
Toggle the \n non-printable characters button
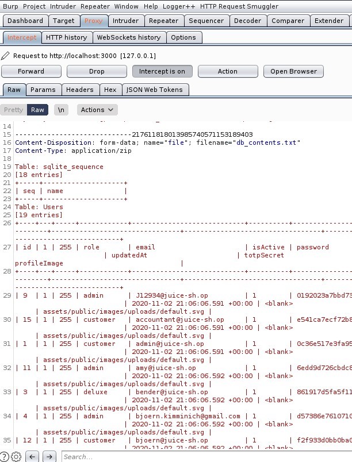(61, 110)
